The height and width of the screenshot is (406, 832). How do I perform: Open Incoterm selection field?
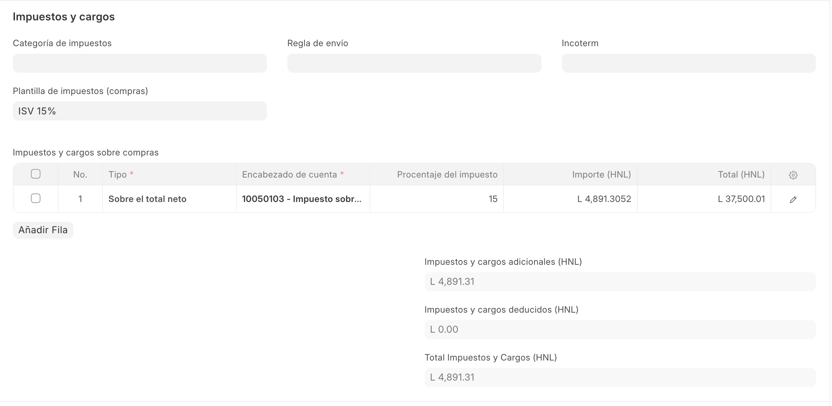click(x=688, y=63)
